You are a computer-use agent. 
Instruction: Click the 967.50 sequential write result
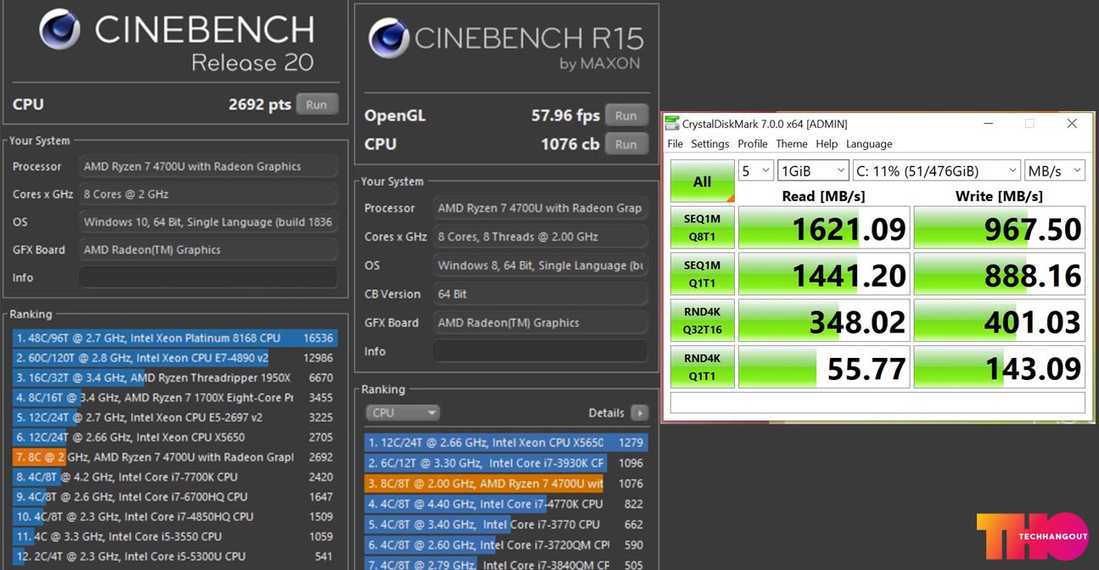tap(1000, 228)
